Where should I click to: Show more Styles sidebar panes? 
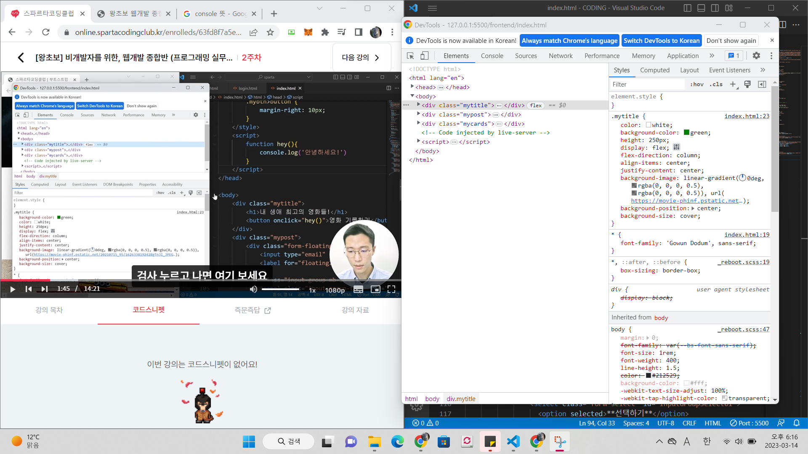763,70
